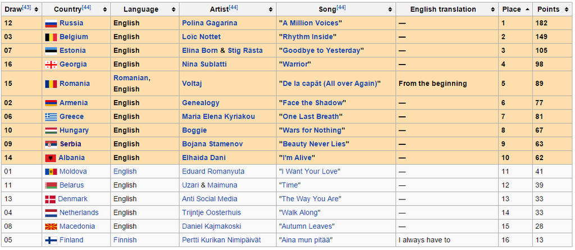Go to the Netherlands country page

[79, 212]
